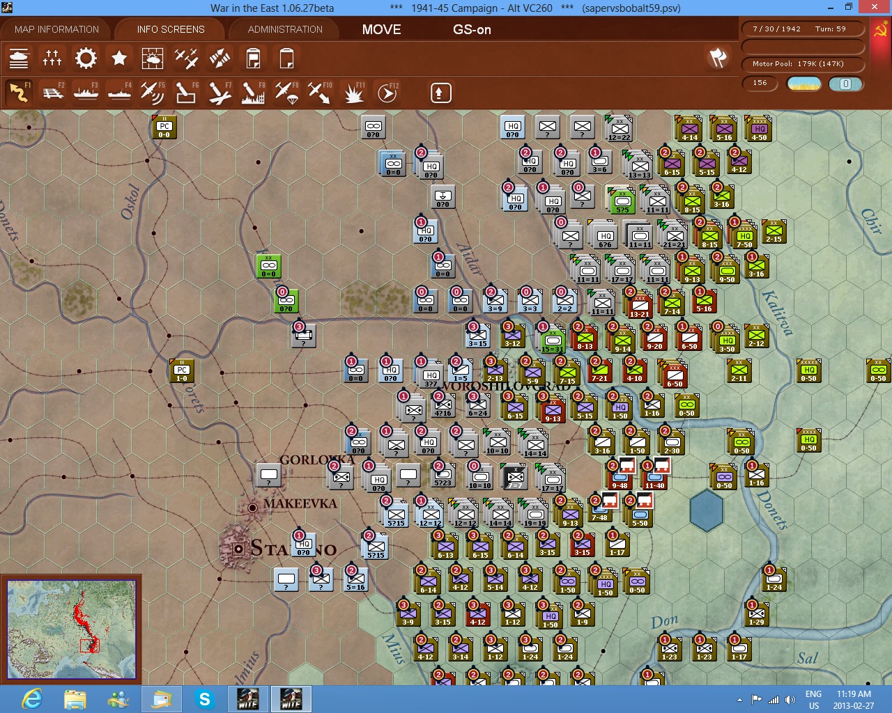This screenshot has height=713, width=892.
Task: Switch to the INFO SCREENS tab
Action: [x=171, y=29]
